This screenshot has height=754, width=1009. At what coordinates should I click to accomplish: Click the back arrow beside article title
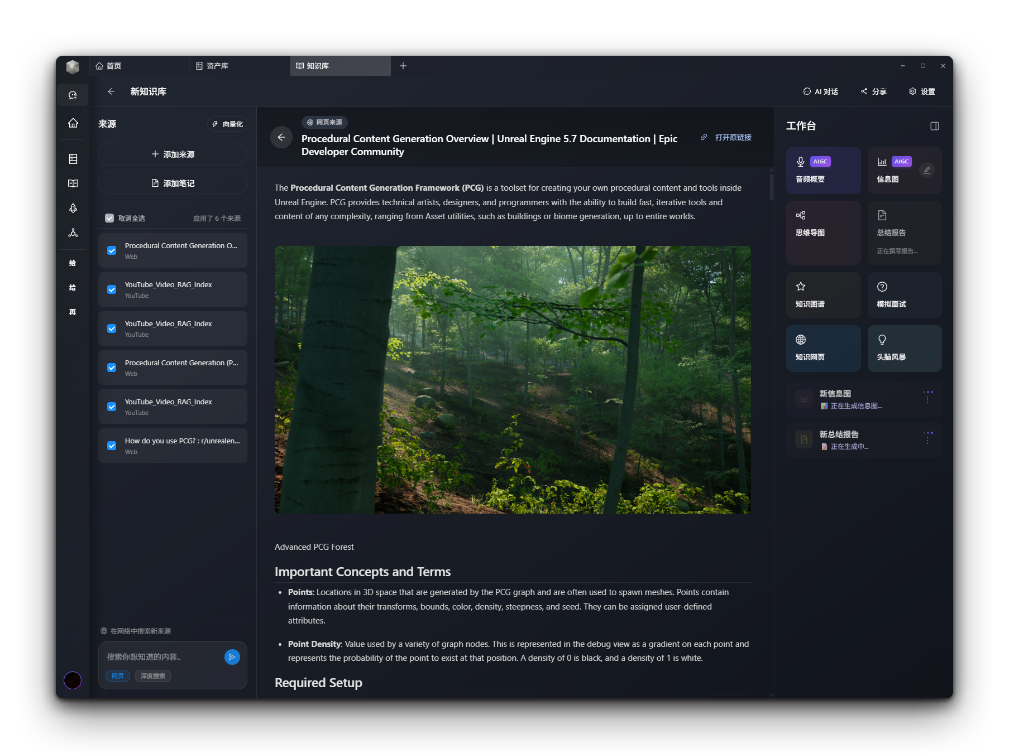pos(281,137)
